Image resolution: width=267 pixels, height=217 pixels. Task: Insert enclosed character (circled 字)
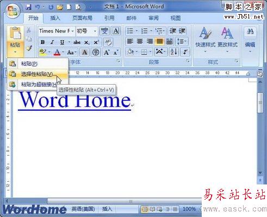point(96,53)
